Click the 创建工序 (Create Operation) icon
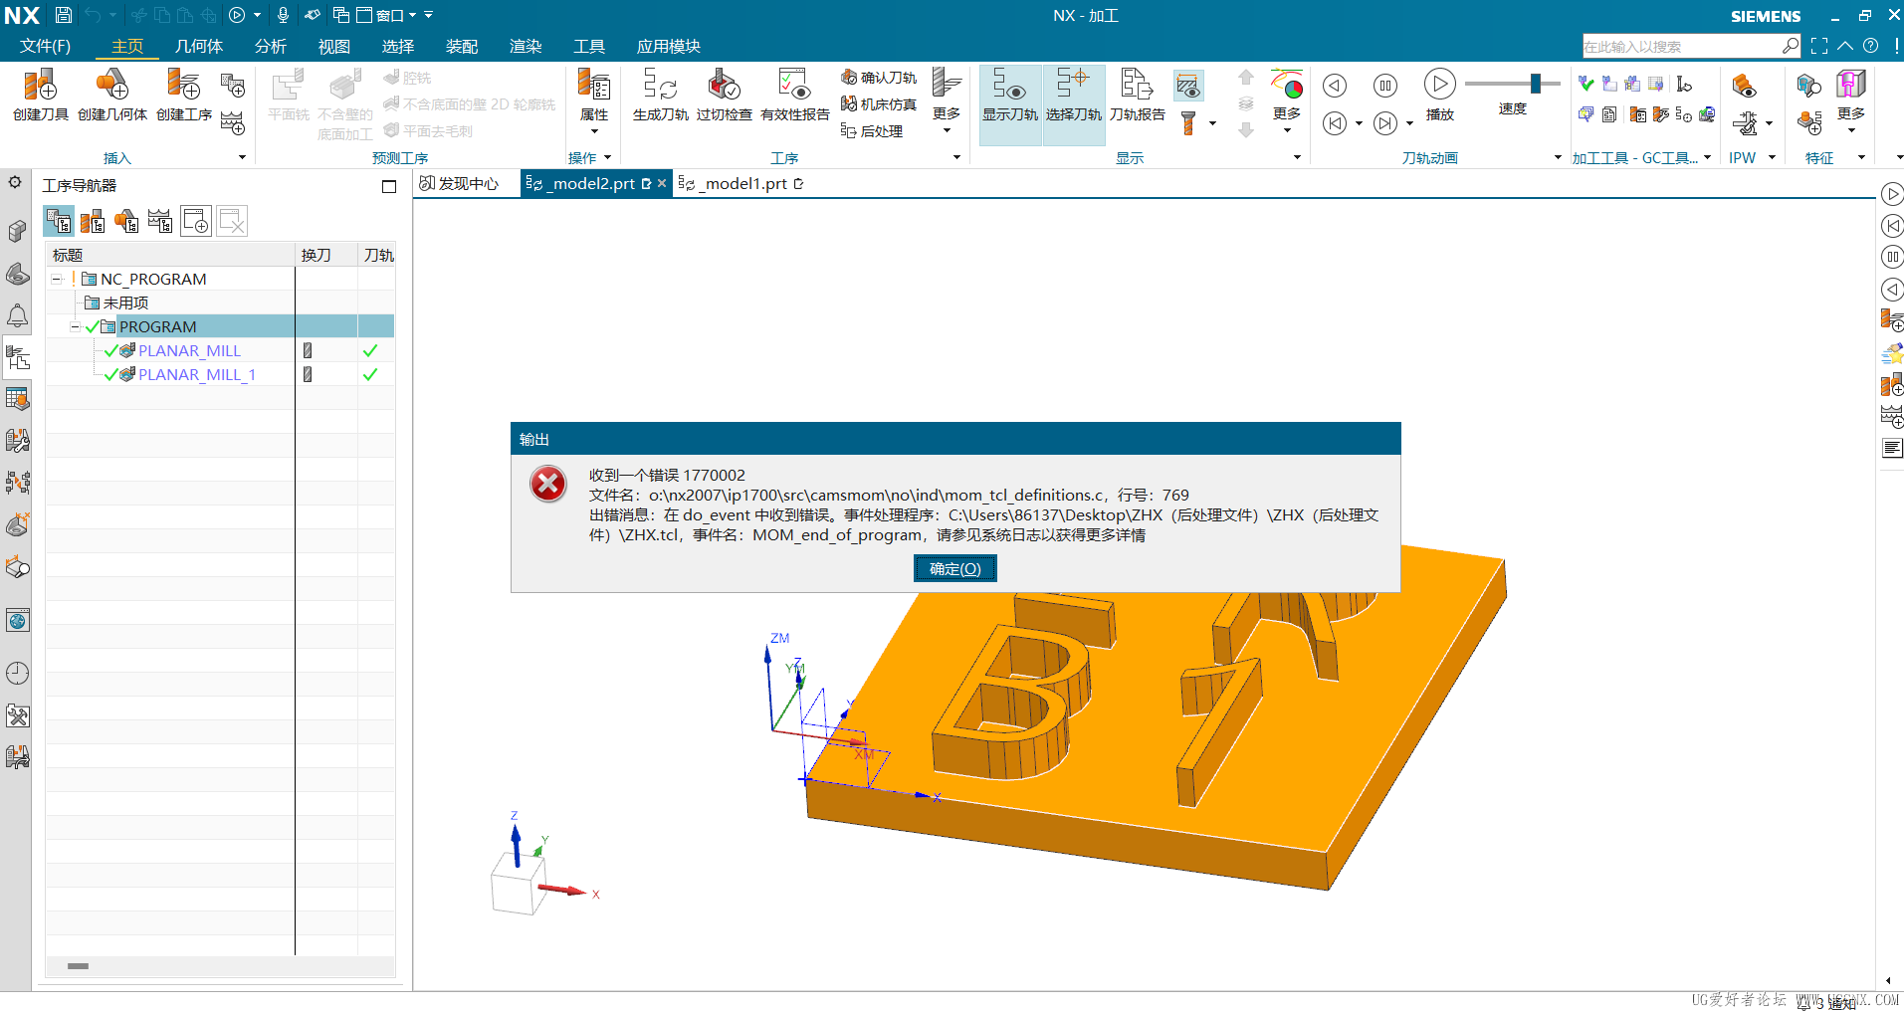The image size is (1904, 1012). [x=184, y=96]
